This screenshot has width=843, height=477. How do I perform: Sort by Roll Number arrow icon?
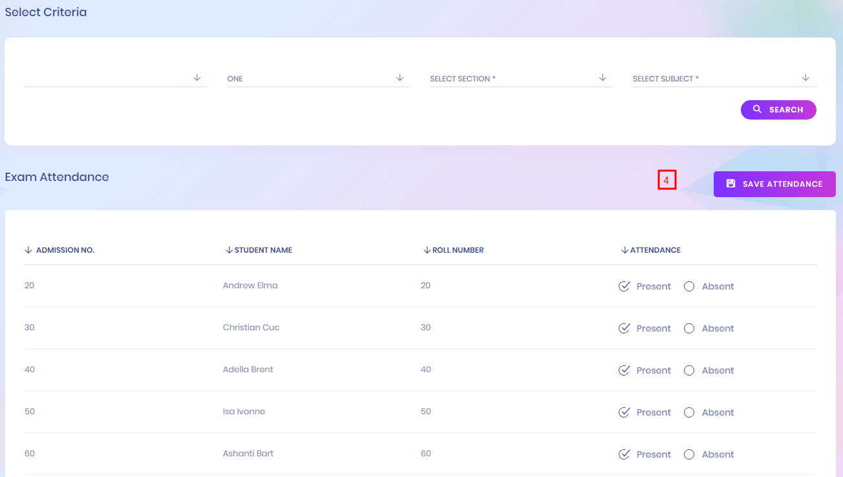click(x=427, y=250)
